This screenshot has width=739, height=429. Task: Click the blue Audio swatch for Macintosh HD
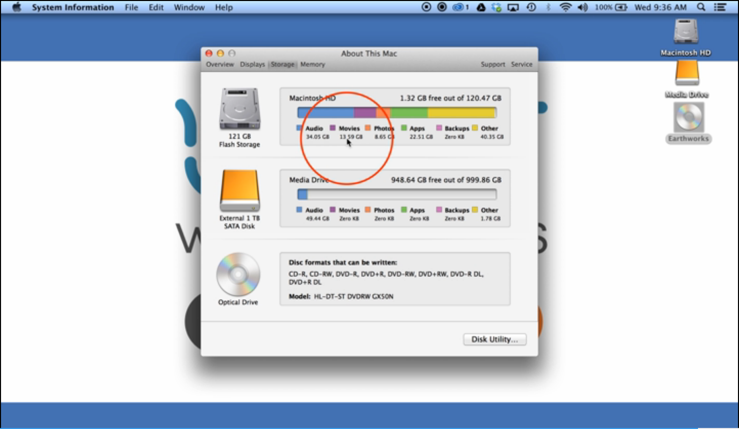299,128
